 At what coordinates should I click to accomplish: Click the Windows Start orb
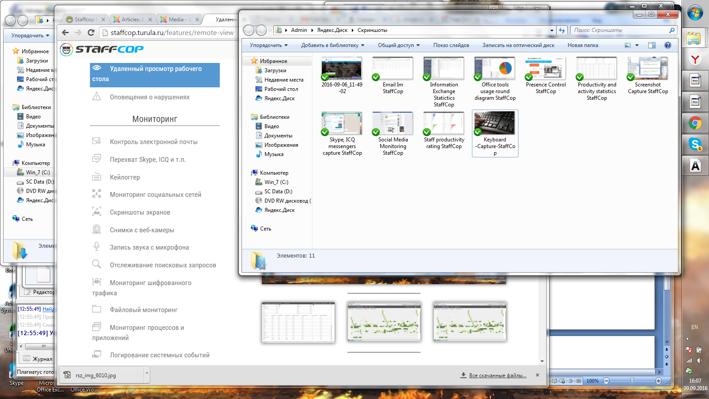695,12
